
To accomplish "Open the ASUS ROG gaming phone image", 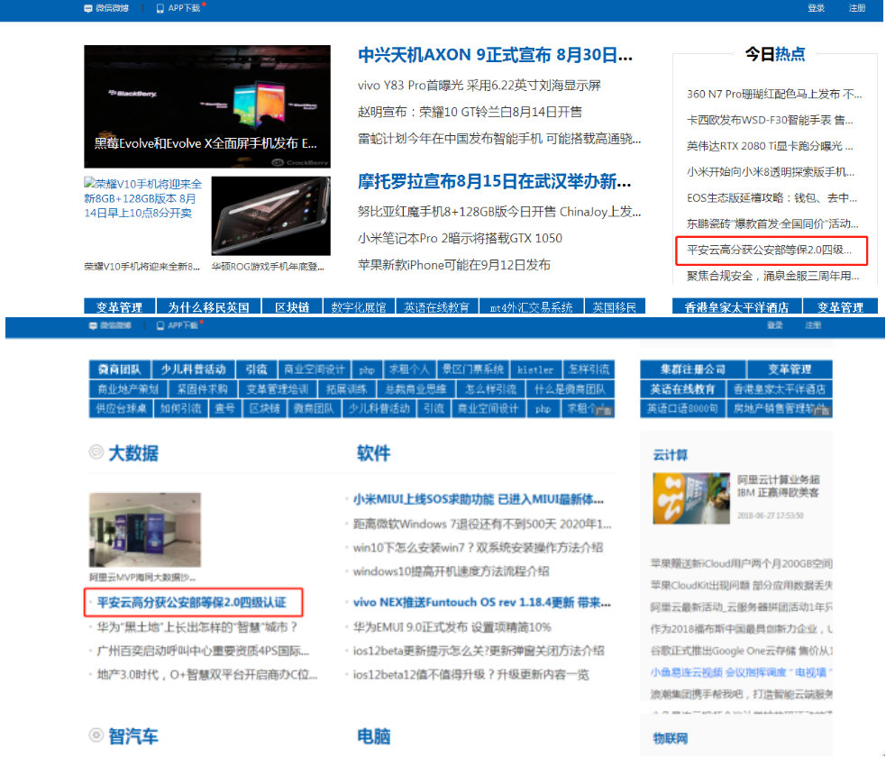I will [x=270, y=215].
